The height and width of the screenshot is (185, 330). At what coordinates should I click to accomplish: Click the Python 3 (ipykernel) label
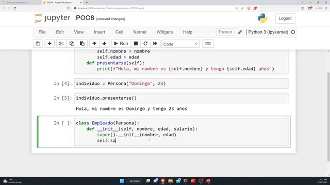coord(268,32)
